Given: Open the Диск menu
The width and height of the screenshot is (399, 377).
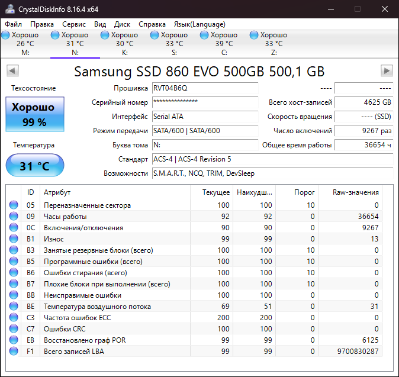Looking at the screenshot, I should click(x=122, y=24).
